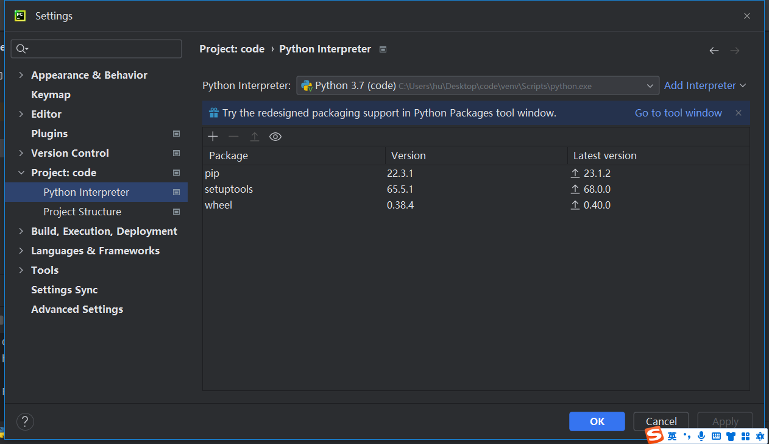Click the help question mark button
Viewport: 769px width, 444px height.
click(25, 421)
